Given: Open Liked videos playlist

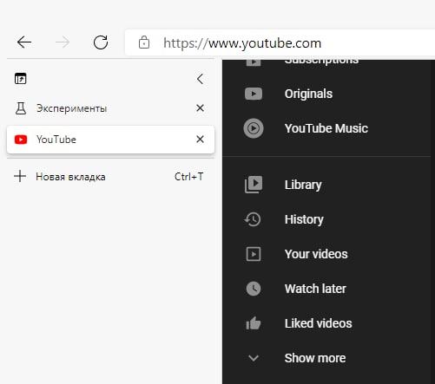Looking at the screenshot, I should 318,323.
